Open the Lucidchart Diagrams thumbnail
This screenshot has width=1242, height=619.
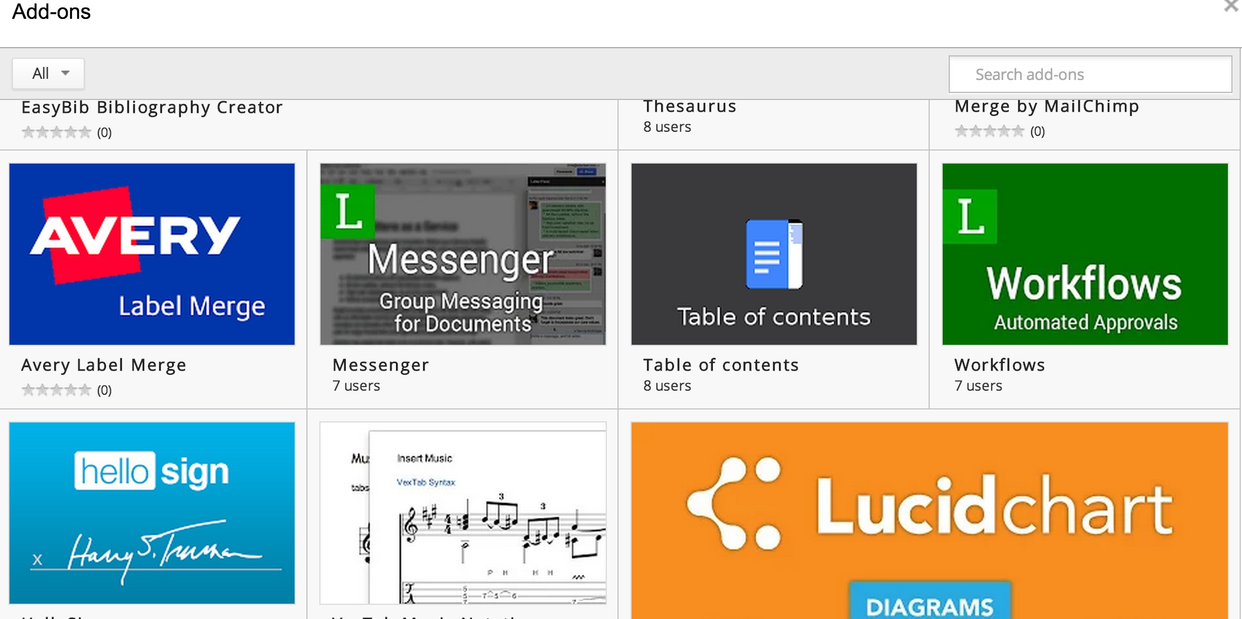930,520
